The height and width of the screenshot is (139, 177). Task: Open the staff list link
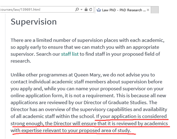(70, 54)
